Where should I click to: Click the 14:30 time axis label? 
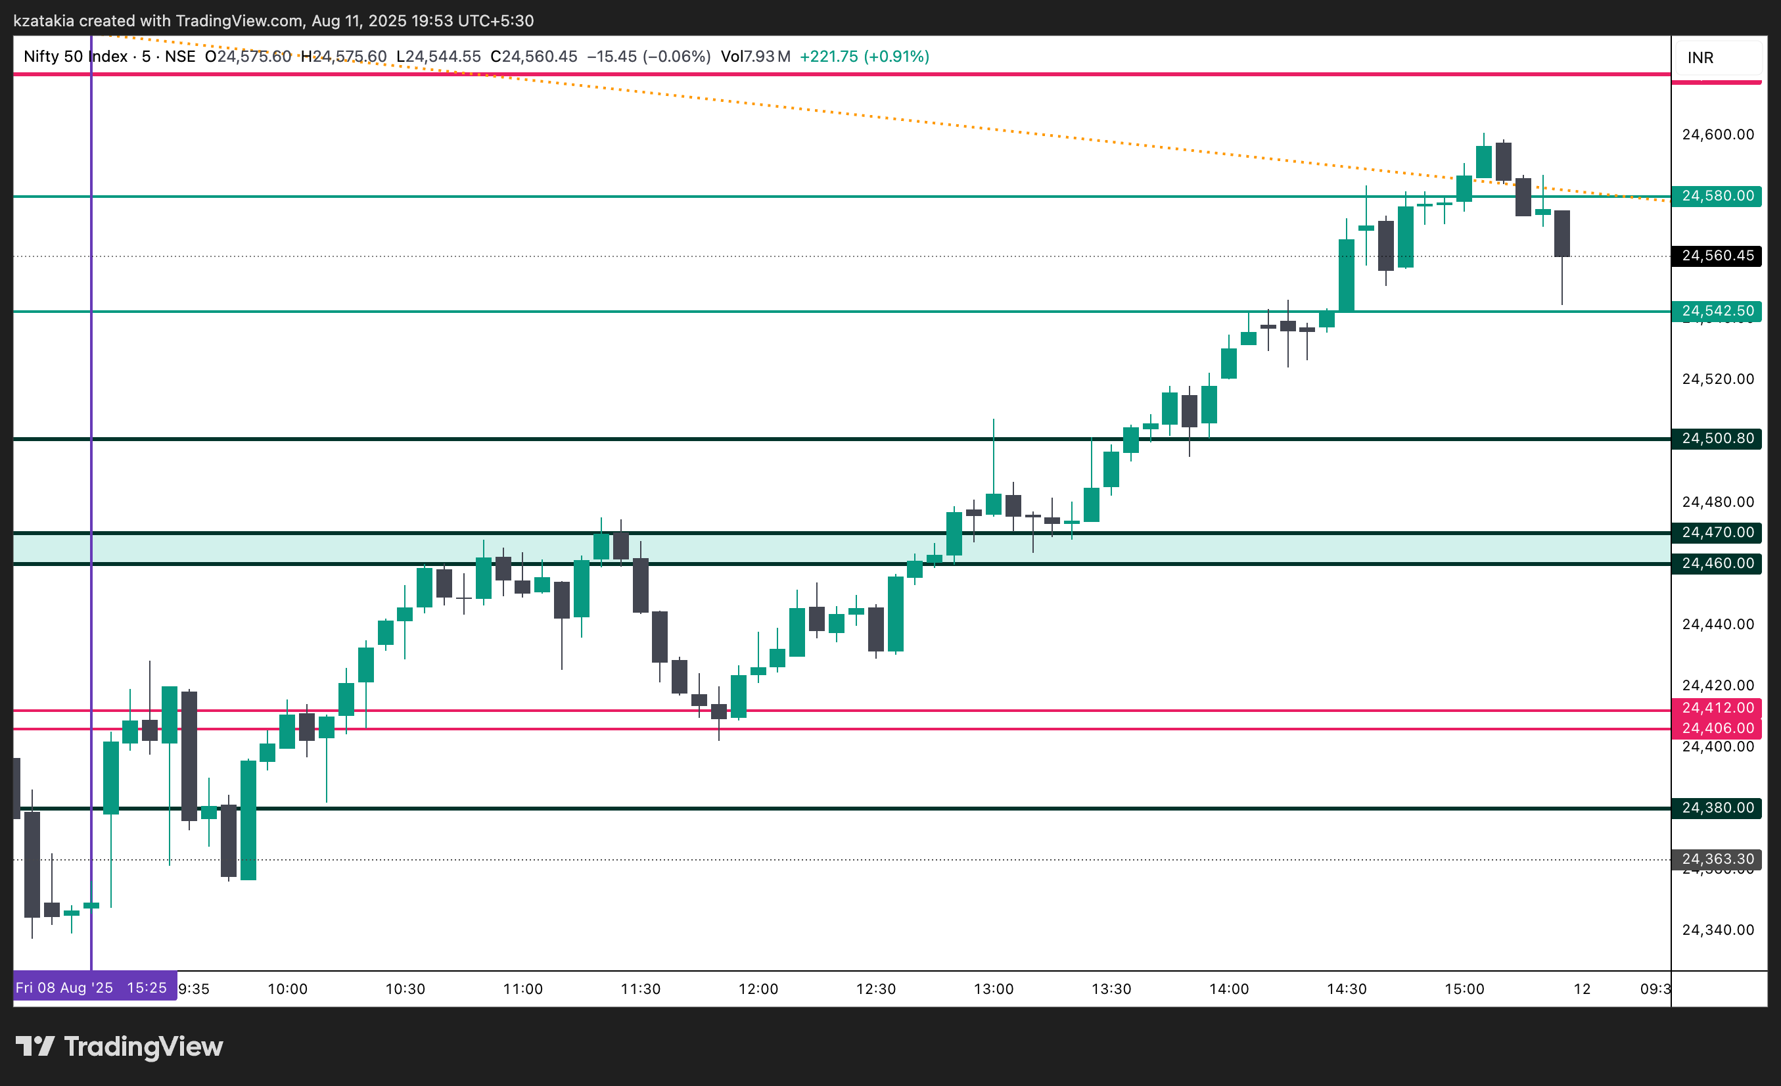tap(1347, 989)
